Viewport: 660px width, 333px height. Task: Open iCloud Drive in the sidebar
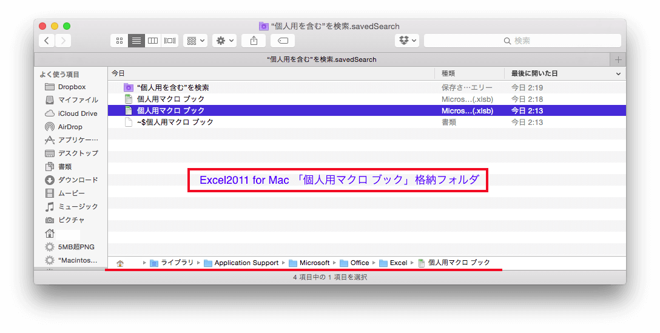click(71, 113)
